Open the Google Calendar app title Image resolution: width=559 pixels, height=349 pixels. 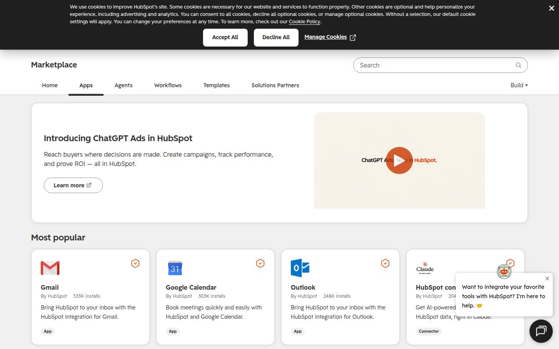click(x=191, y=287)
